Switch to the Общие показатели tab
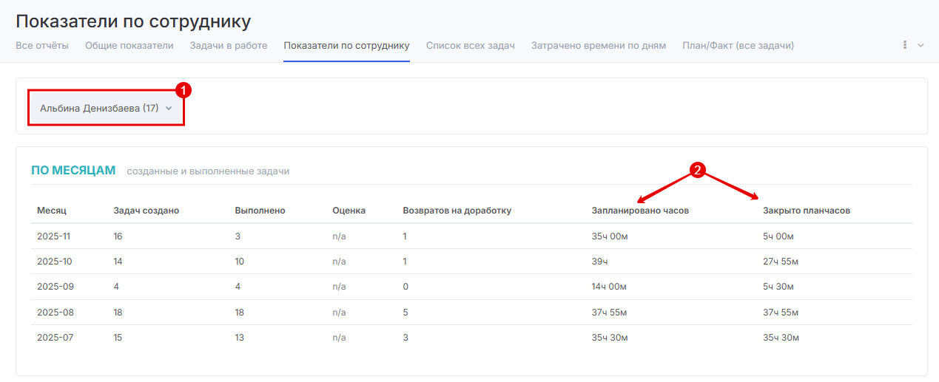This screenshot has height=382, width=939. tap(129, 46)
